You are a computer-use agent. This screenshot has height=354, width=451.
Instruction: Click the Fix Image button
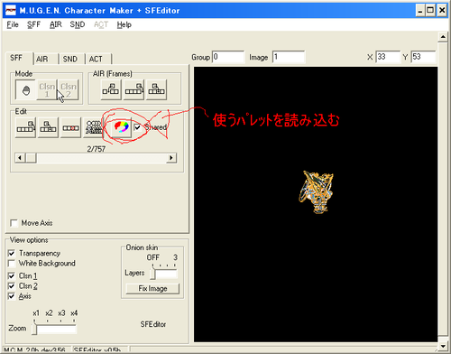point(152,288)
